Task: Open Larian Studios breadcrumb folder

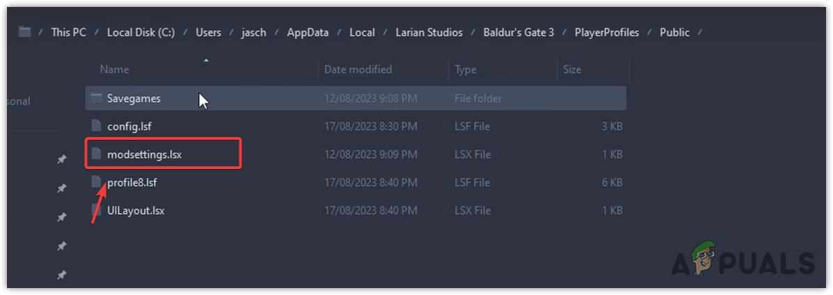Action: pos(425,32)
